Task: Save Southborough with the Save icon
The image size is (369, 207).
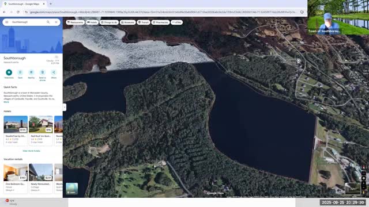Action: pos(20,72)
